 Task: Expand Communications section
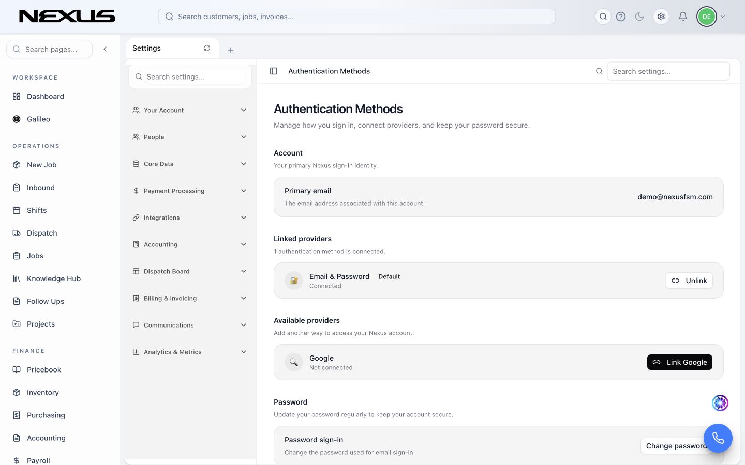click(190, 325)
